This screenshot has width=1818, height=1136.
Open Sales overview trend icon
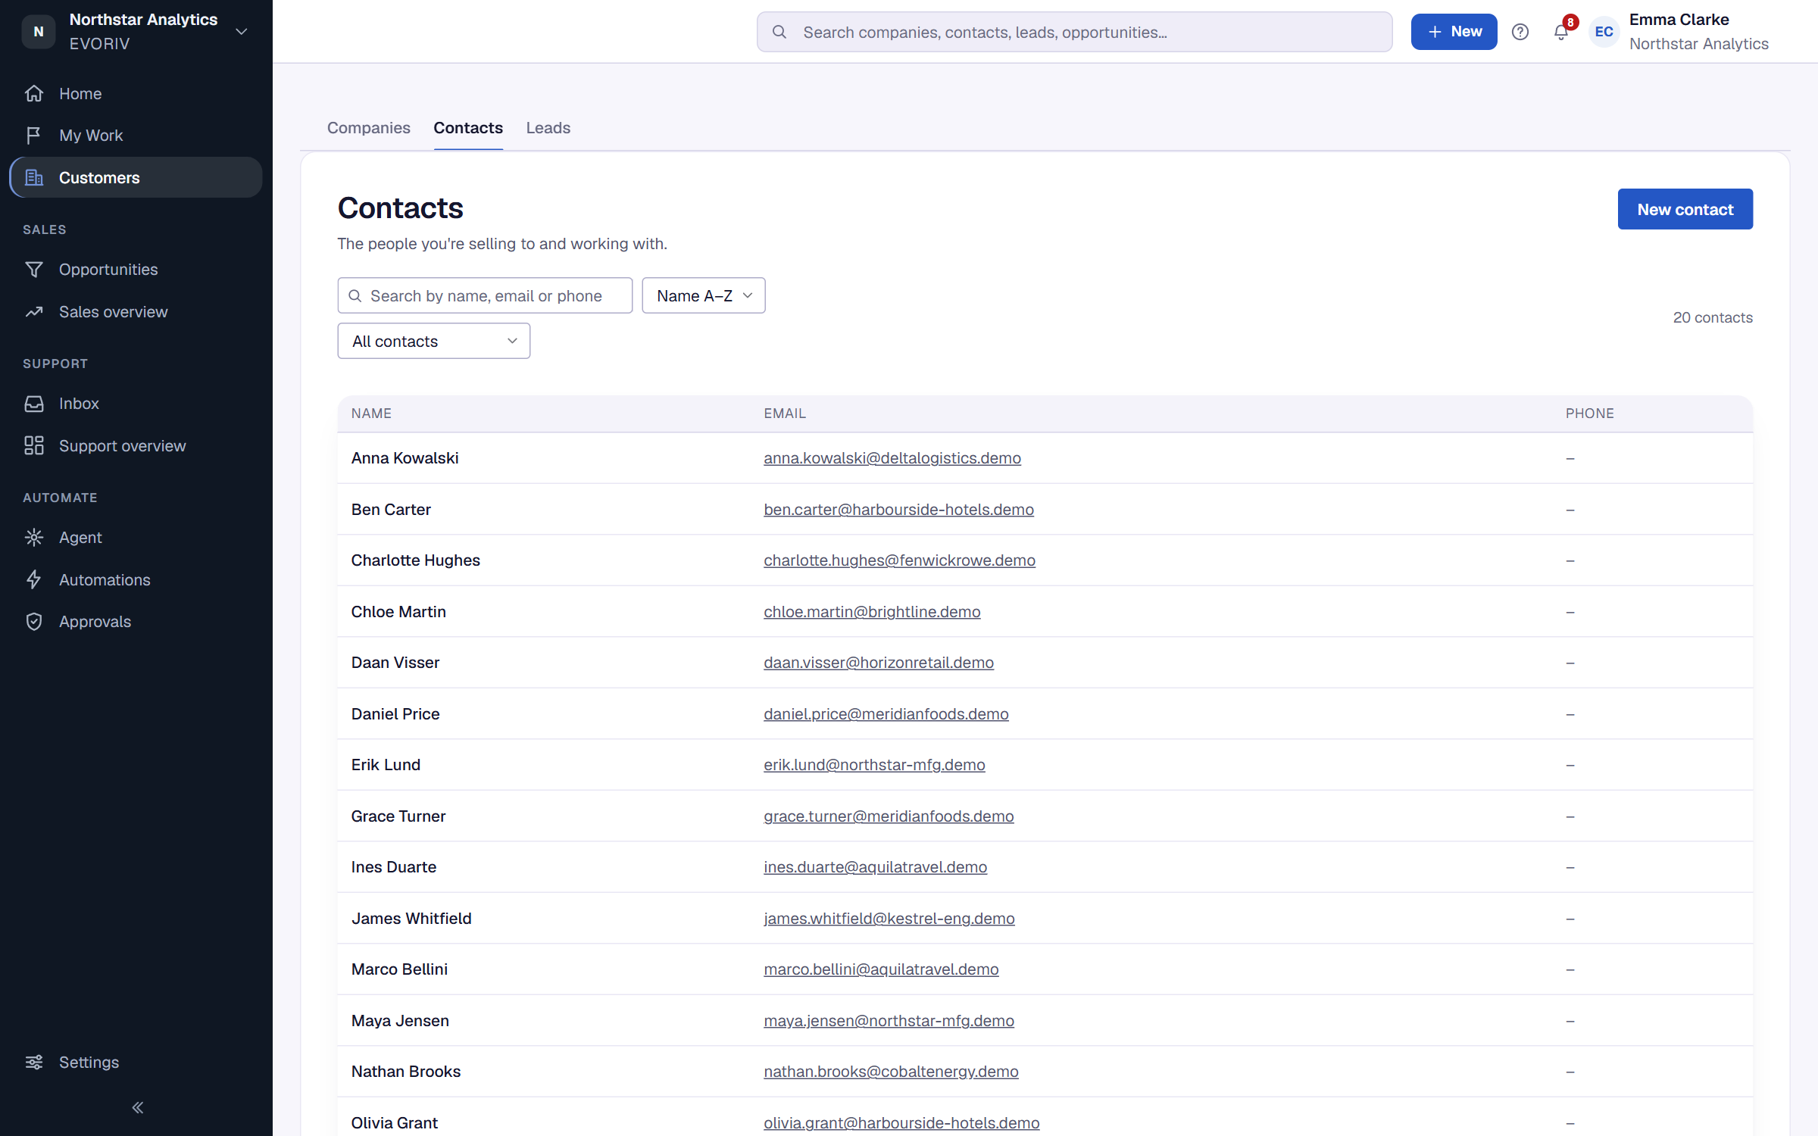[x=33, y=312]
